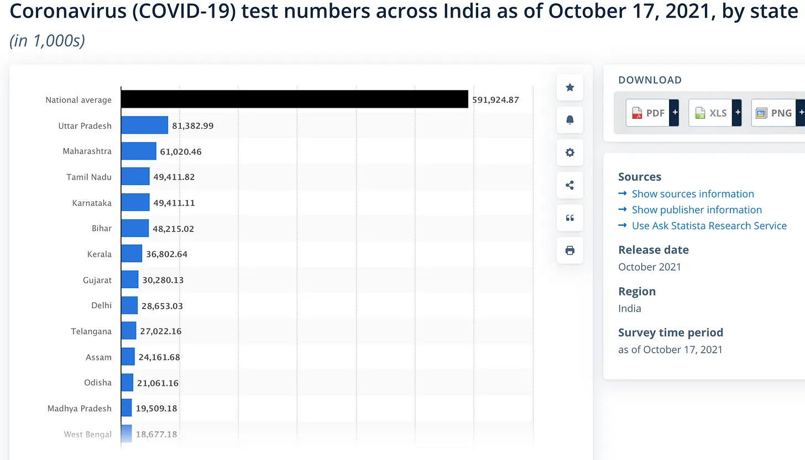
Task: Expand the PDF download plus button
Action: [x=674, y=113]
